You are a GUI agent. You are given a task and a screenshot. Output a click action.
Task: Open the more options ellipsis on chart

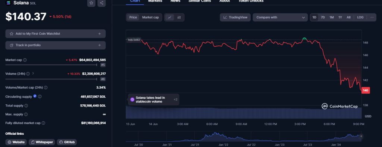pyautogui.click(x=372, y=17)
